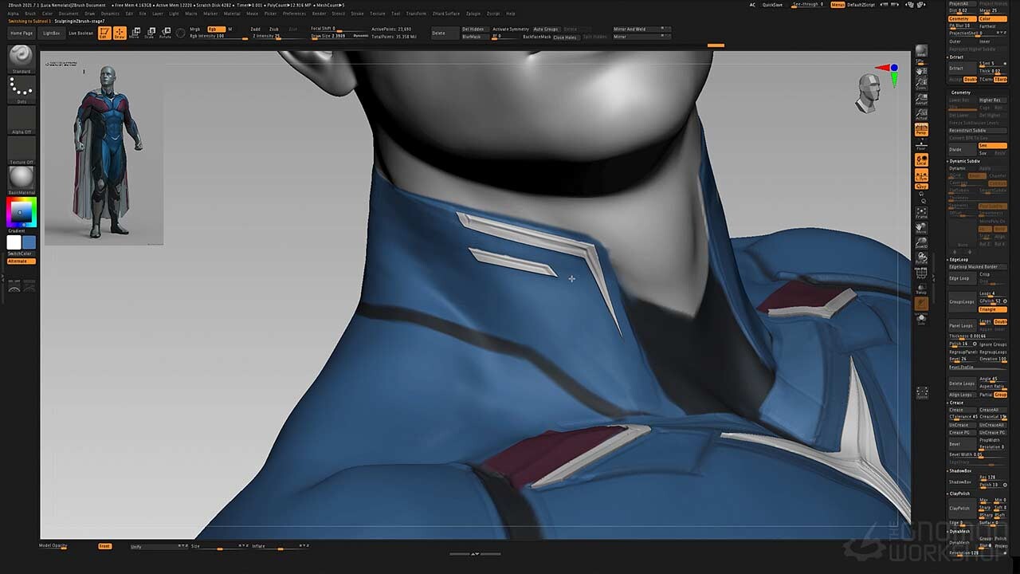Activate Edit mode button
This screenshot has height=574, width=1020.
click(x=104, y=33)
